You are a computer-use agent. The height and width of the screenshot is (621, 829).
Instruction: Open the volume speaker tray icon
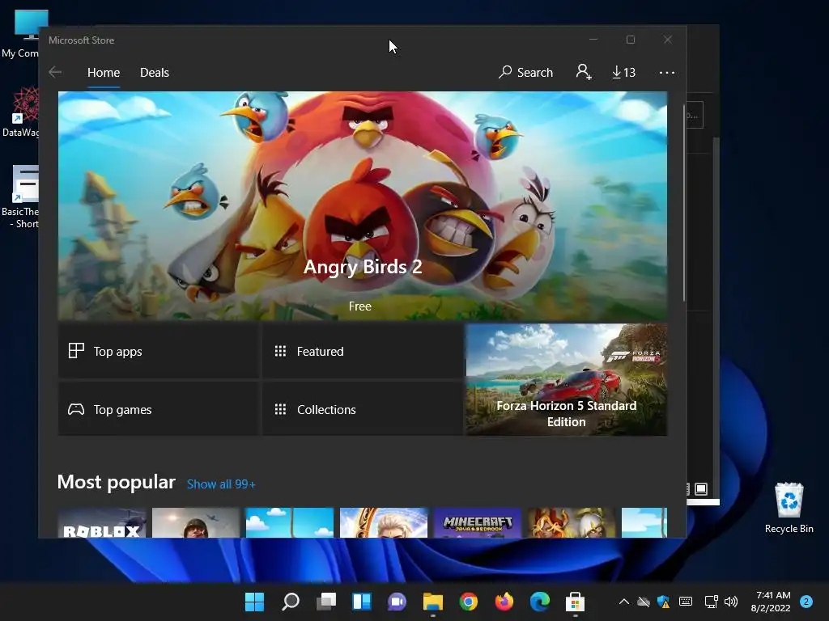point(731,602)
